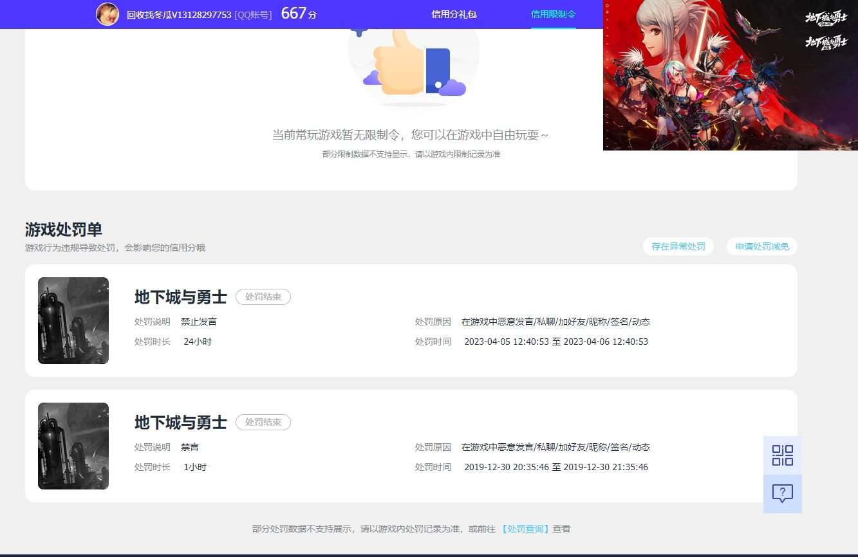Open the help question floating button

[783, 494]
